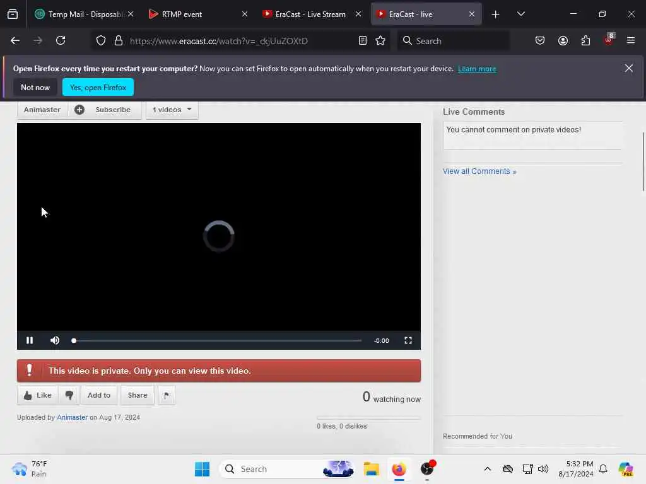Open the uBlock extension icon with badge
The image size is (646, 484).
609,40
